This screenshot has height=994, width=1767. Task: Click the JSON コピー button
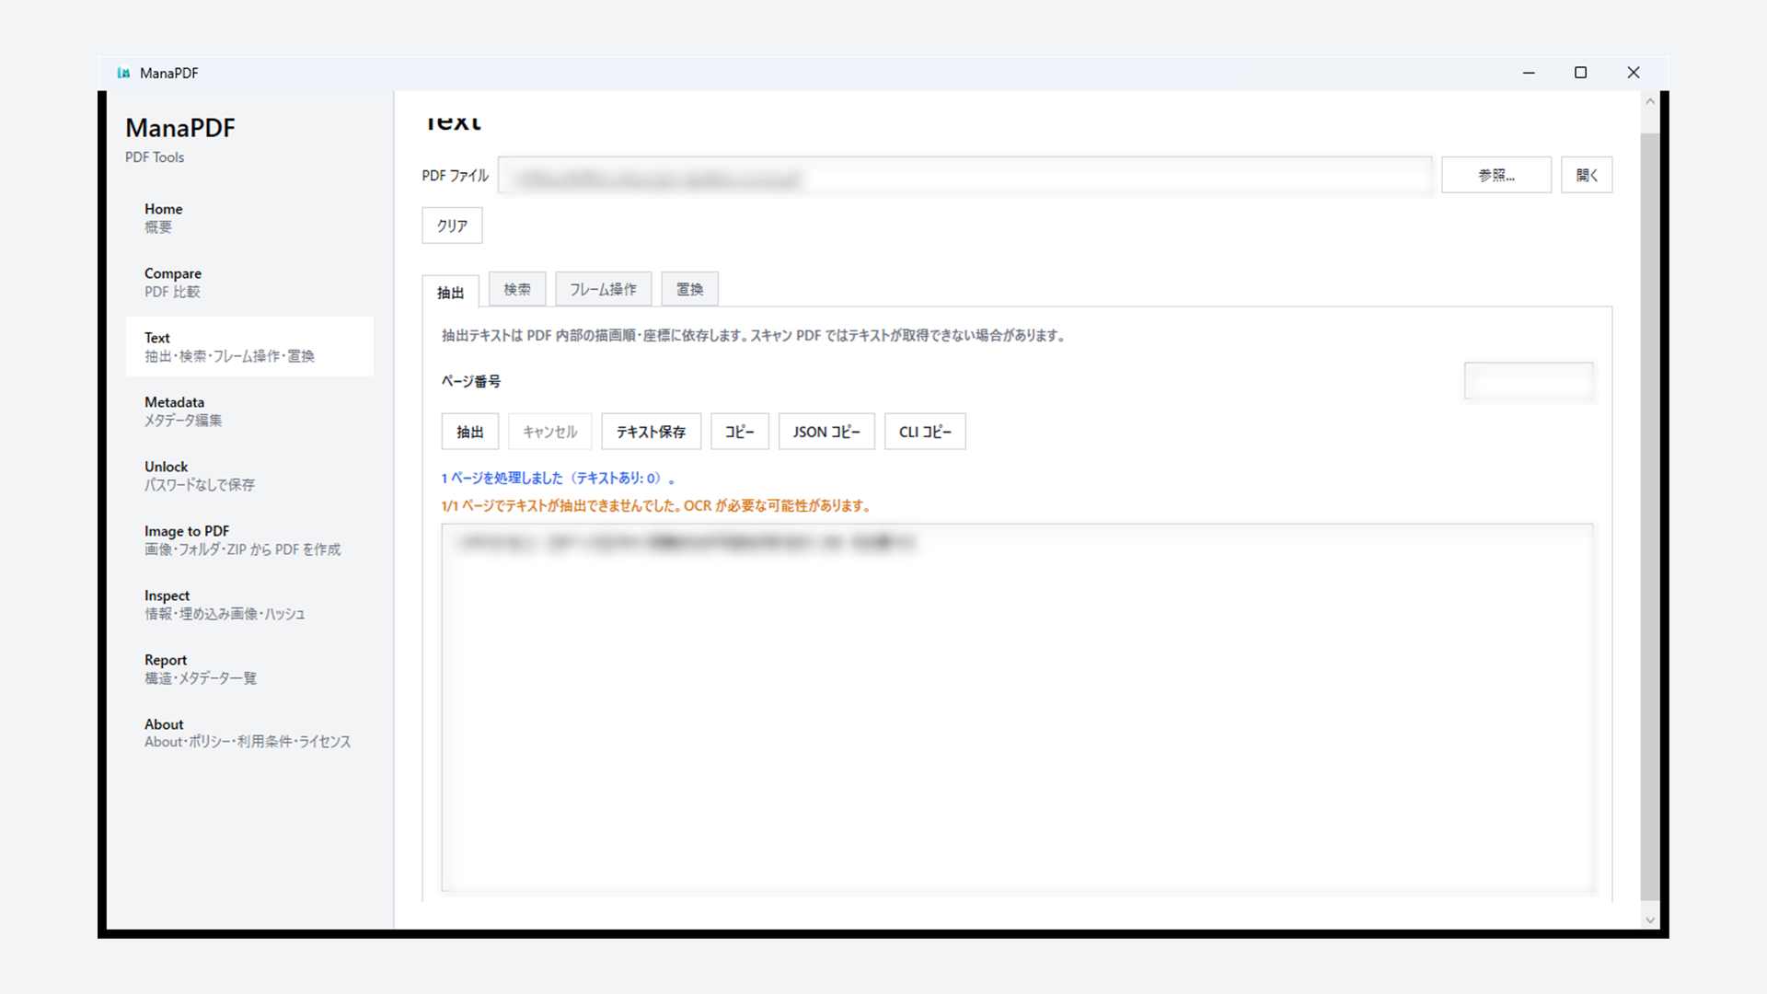pos(826,432)
